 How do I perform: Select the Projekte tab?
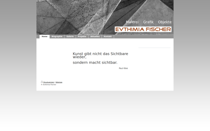point(82,36)
